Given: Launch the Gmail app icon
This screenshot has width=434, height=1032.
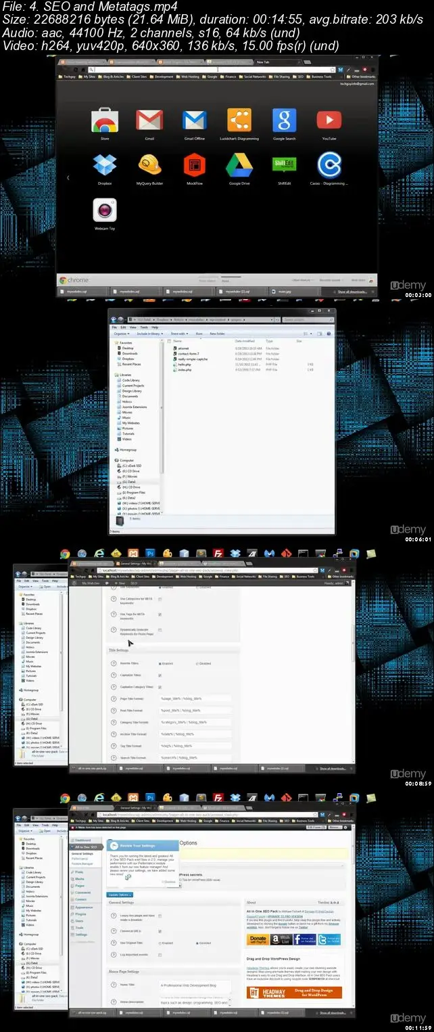Looking at the screenshot, I should tap(149, 120).
